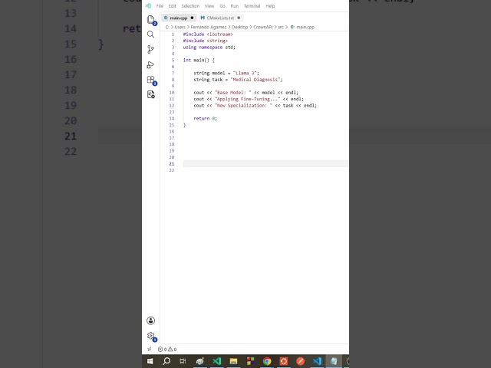491x368 pixels.
Task: Place cursor on highlighted line 21
Action: tap(265, 163)
